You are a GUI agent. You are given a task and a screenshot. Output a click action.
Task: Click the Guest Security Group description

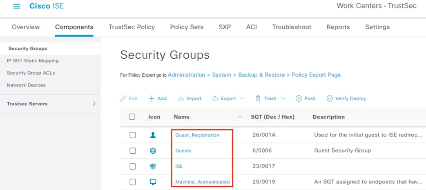(343, 151)
